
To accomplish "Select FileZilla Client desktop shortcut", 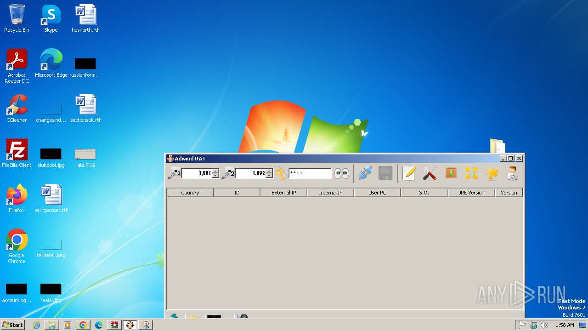I will point(17,154).
